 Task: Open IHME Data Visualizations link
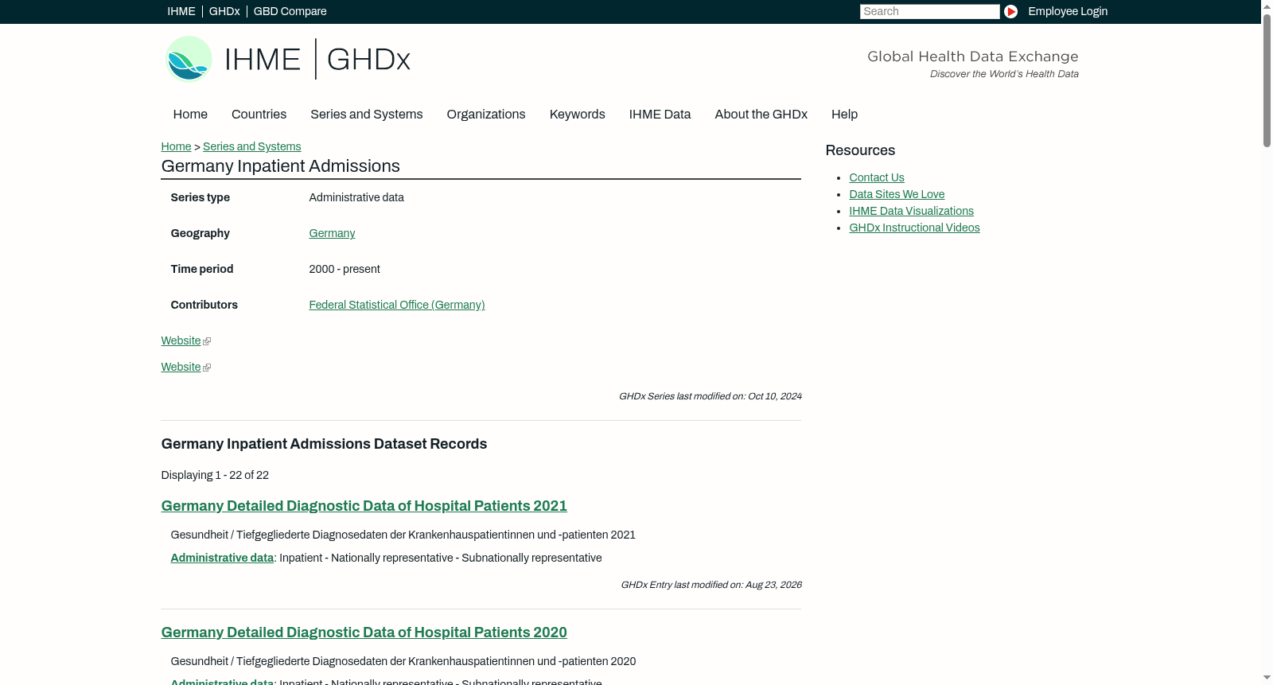(911, 211)
